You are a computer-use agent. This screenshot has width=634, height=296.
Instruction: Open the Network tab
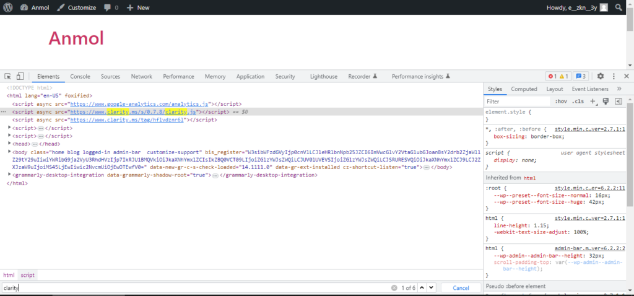coord(142,76)
